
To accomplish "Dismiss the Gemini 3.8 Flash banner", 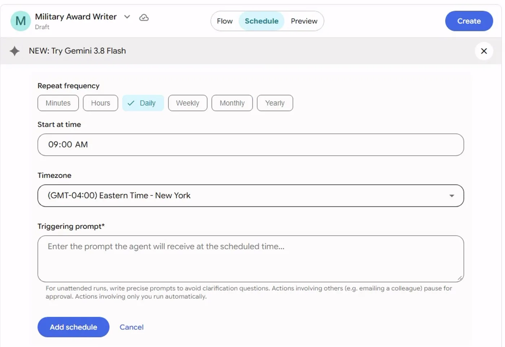I will [484, 51].
